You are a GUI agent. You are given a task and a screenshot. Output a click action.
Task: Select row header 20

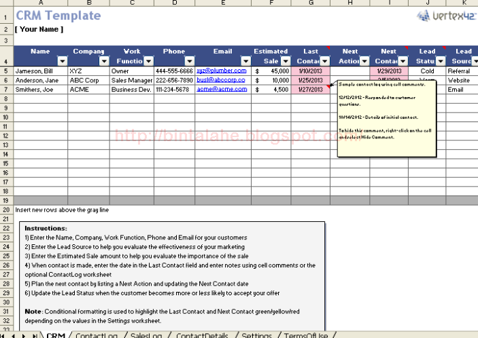[x=6, y=210]
